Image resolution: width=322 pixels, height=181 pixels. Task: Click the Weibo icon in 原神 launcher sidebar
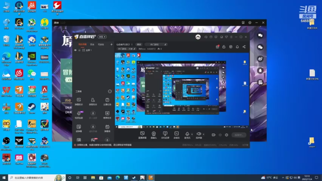click(260, 59)
